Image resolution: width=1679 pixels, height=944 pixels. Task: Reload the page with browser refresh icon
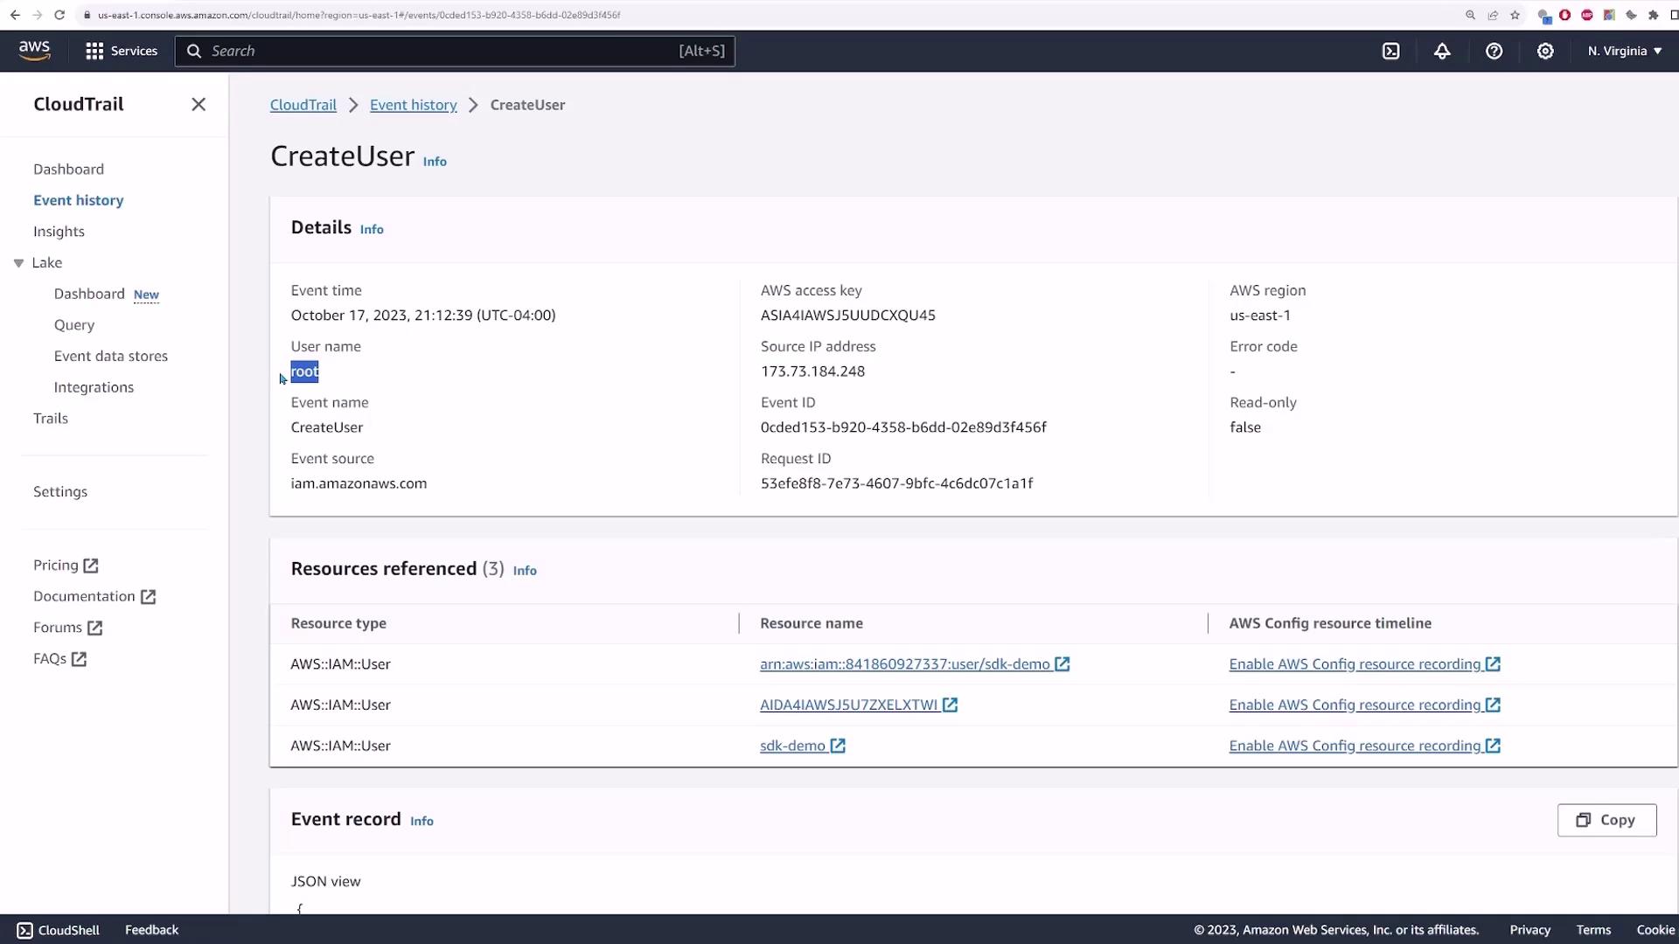pyautogui.click(x=59, y=15)
